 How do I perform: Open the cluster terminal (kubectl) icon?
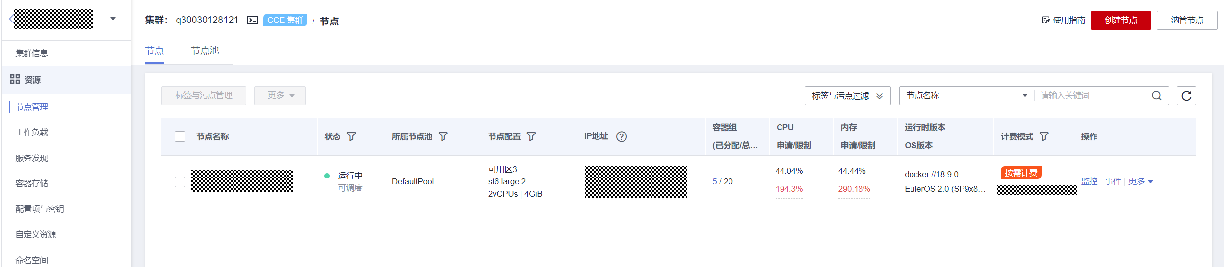[252, 20]
